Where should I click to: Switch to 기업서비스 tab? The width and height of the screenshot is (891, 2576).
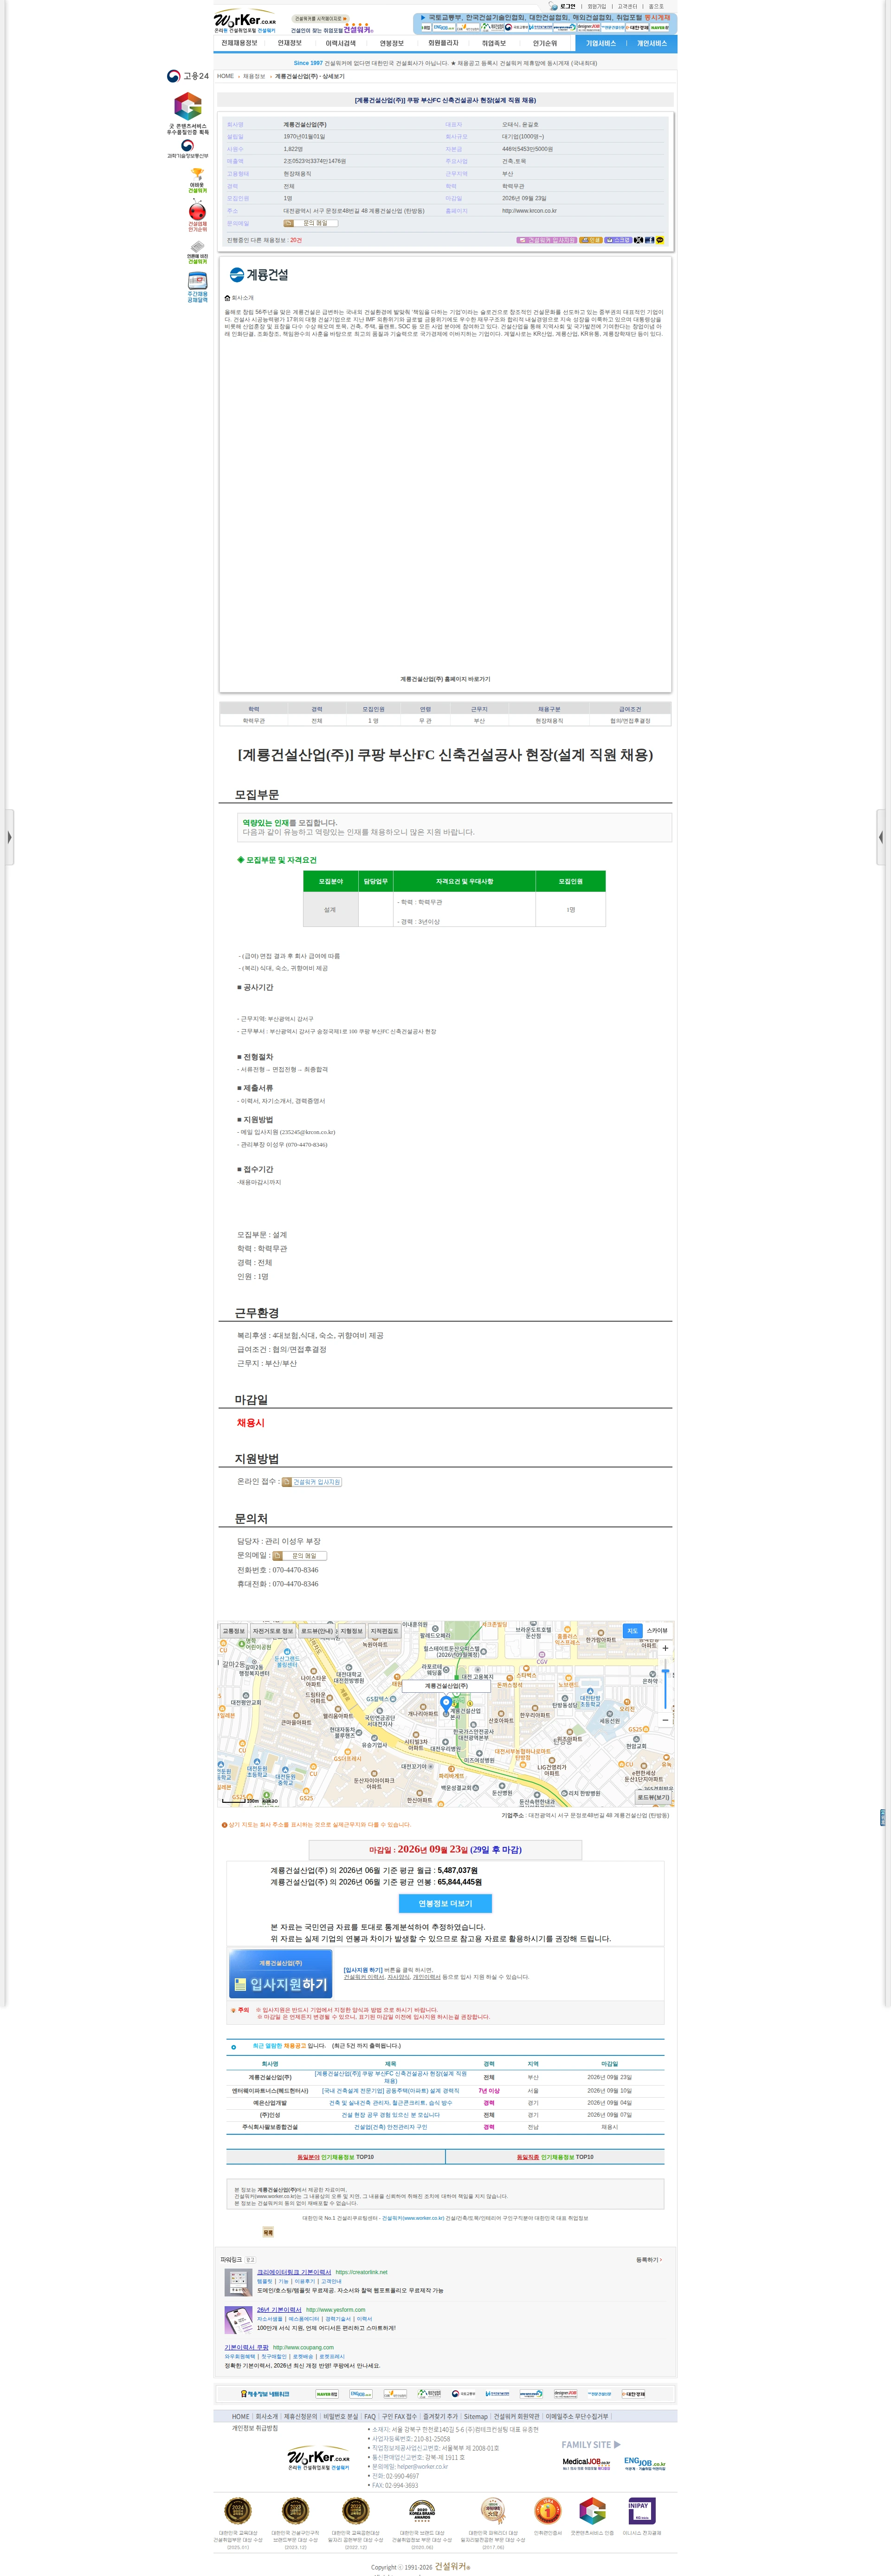(600, 44)
